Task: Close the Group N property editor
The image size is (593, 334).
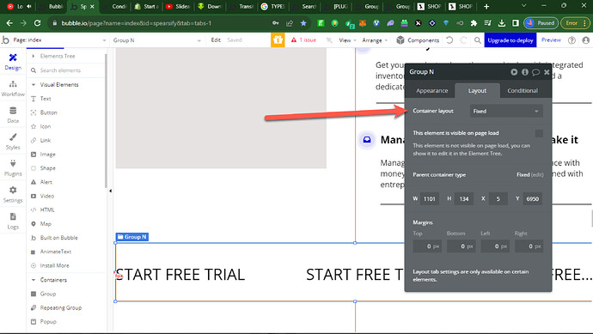Action: click(547, 72)
